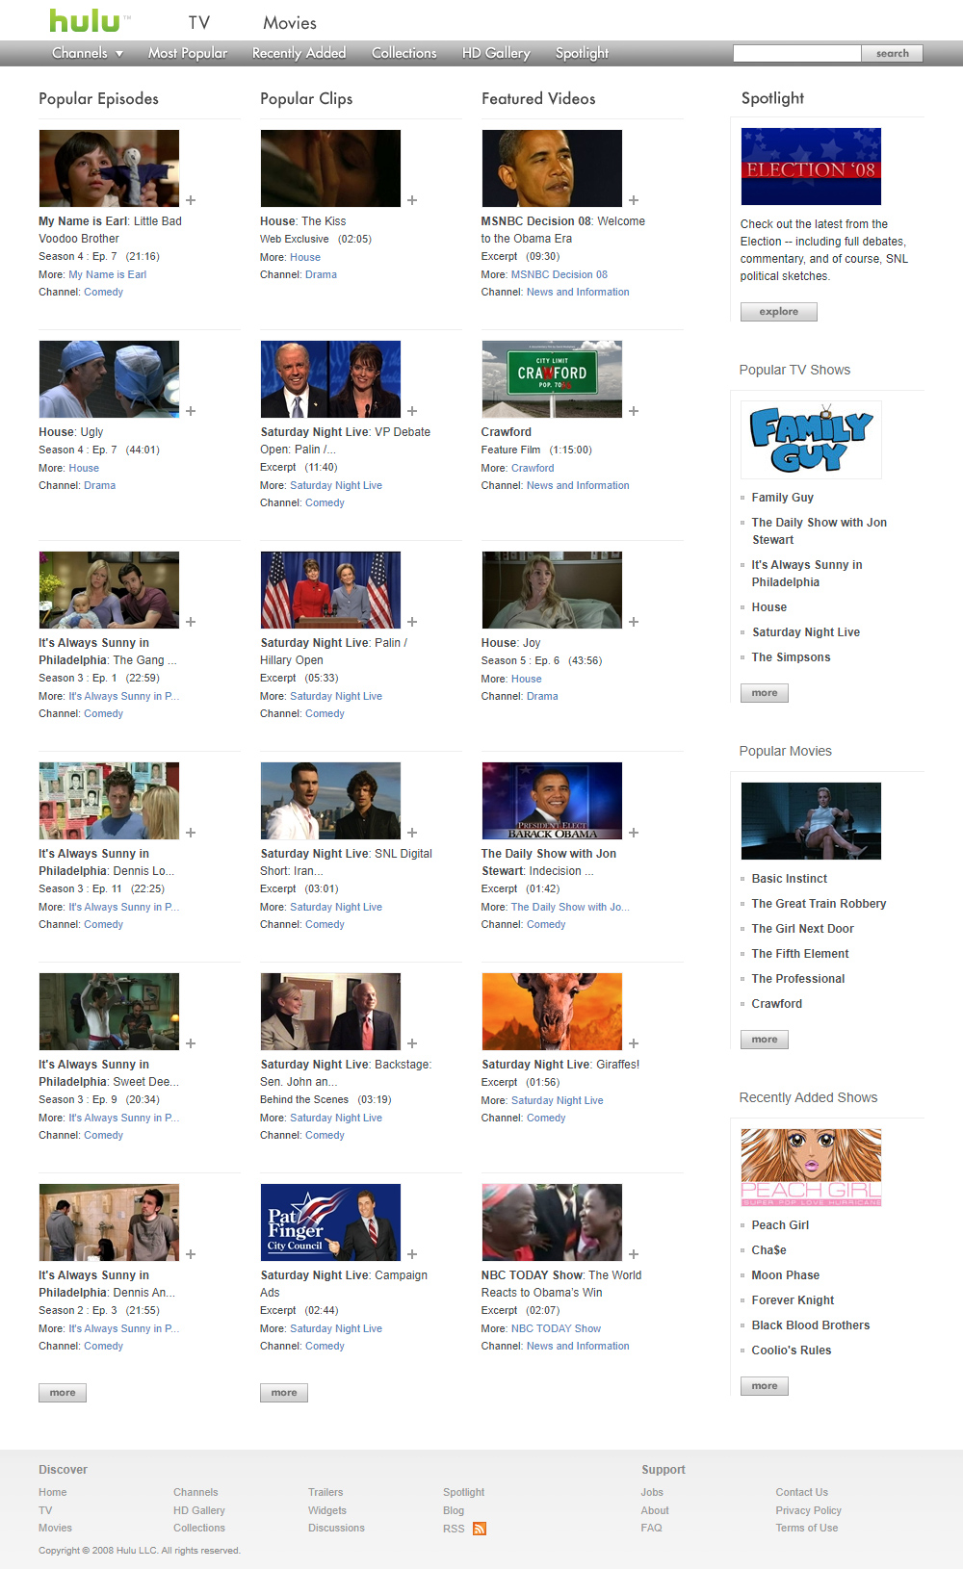
Task: Click more button under Recently Added Shows
Action: 765,1386
